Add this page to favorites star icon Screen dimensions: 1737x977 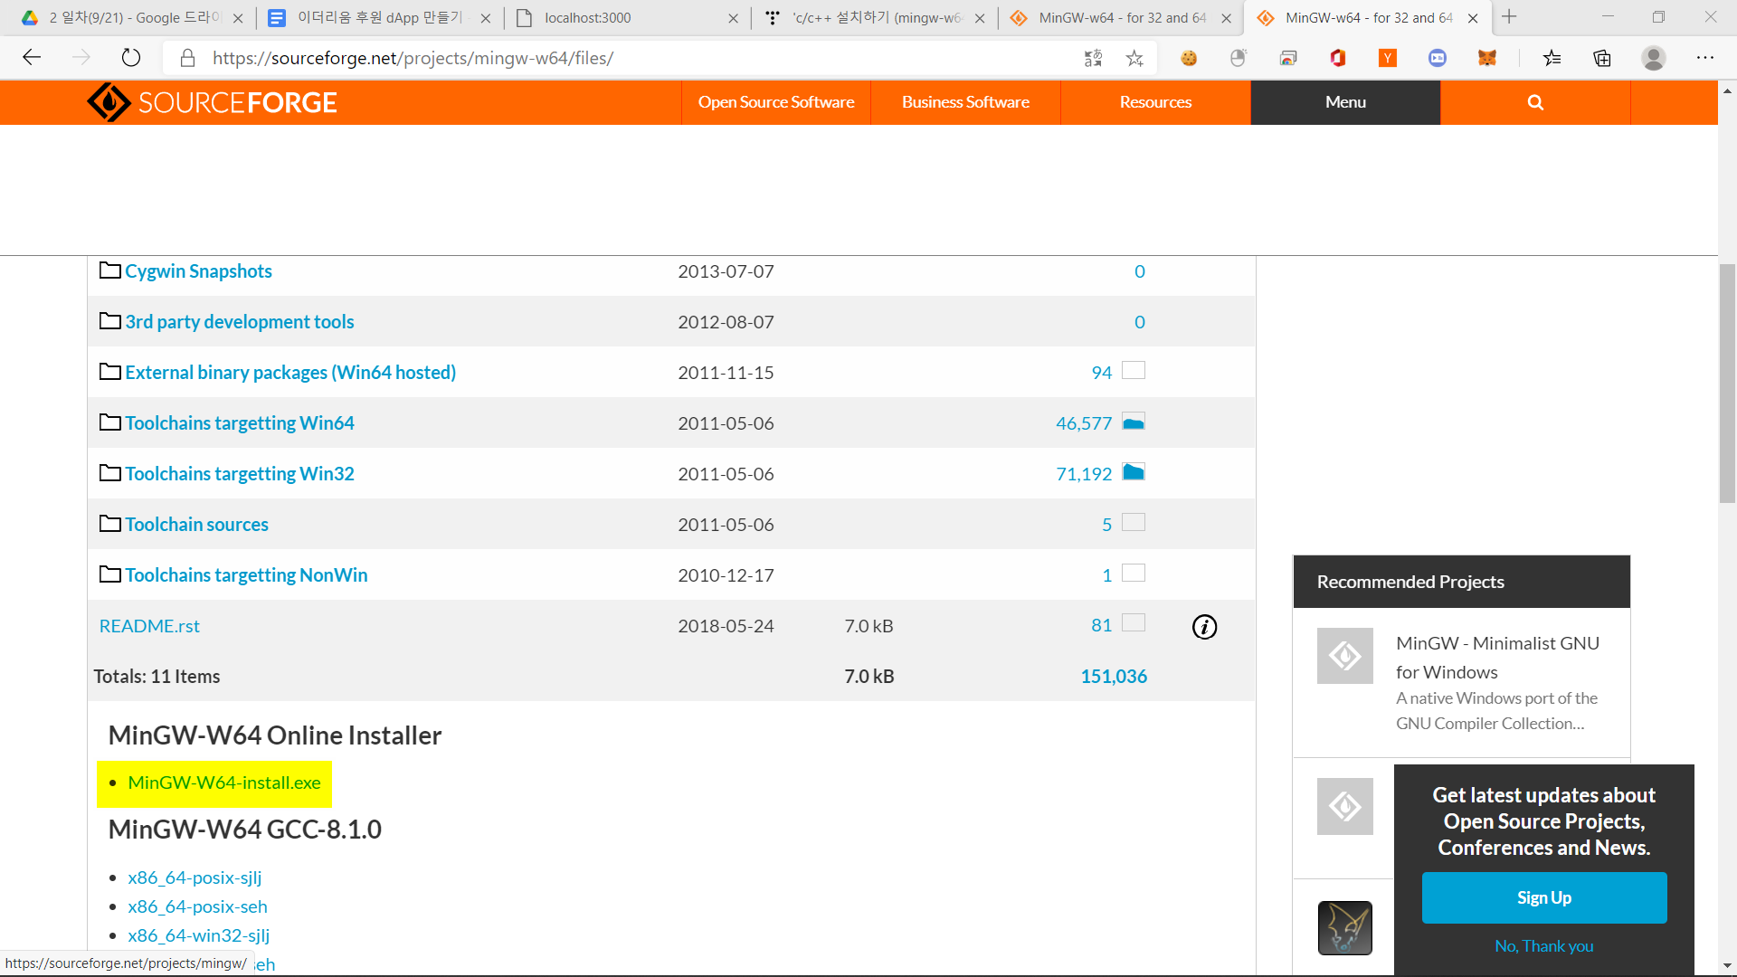point(1134,59)
